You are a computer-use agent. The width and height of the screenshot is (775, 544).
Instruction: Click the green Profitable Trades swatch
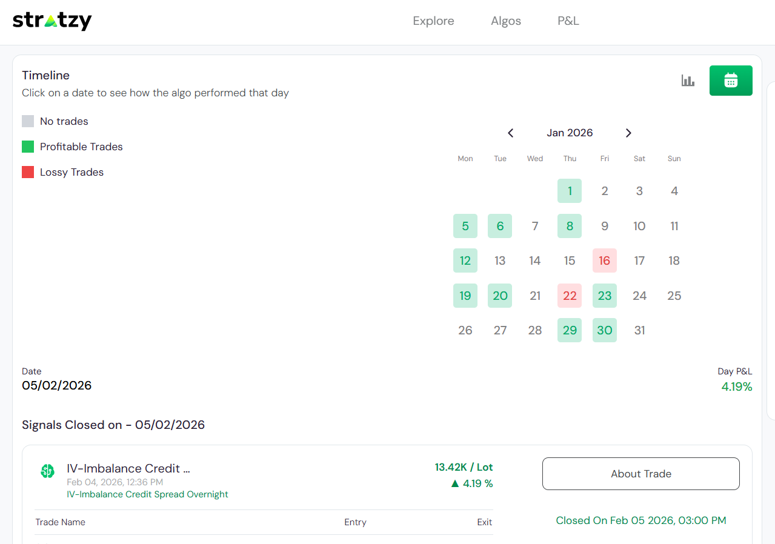(28, 147)
